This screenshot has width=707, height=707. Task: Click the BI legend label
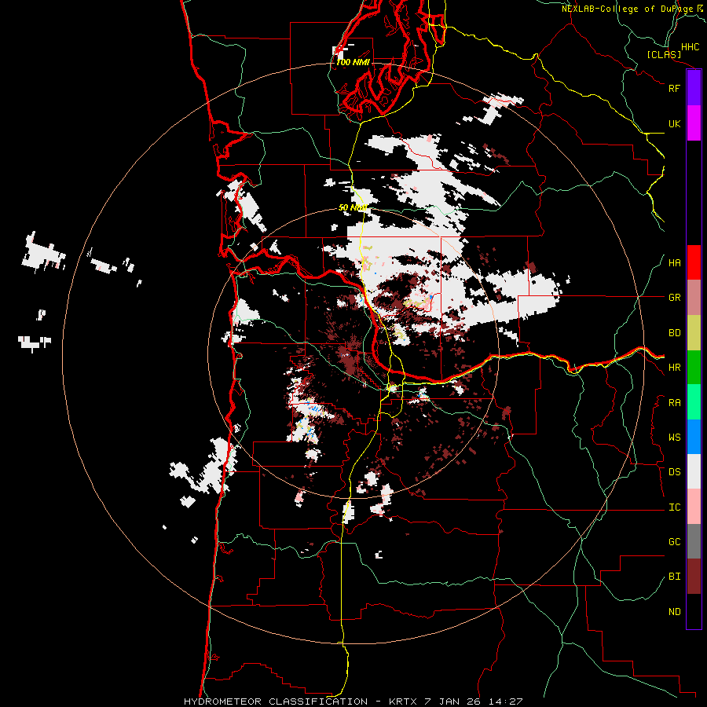point(674,577)
